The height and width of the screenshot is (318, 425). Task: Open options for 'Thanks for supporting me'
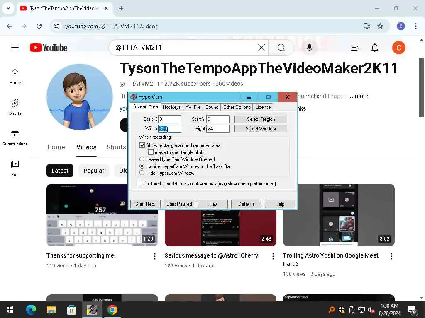pyautogui.click(x=155, y=256)
